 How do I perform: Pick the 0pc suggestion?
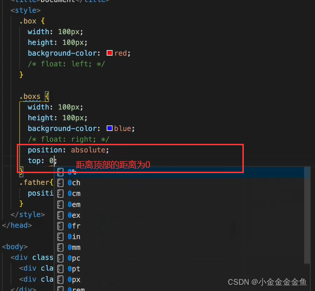click(x=179, y=258)
